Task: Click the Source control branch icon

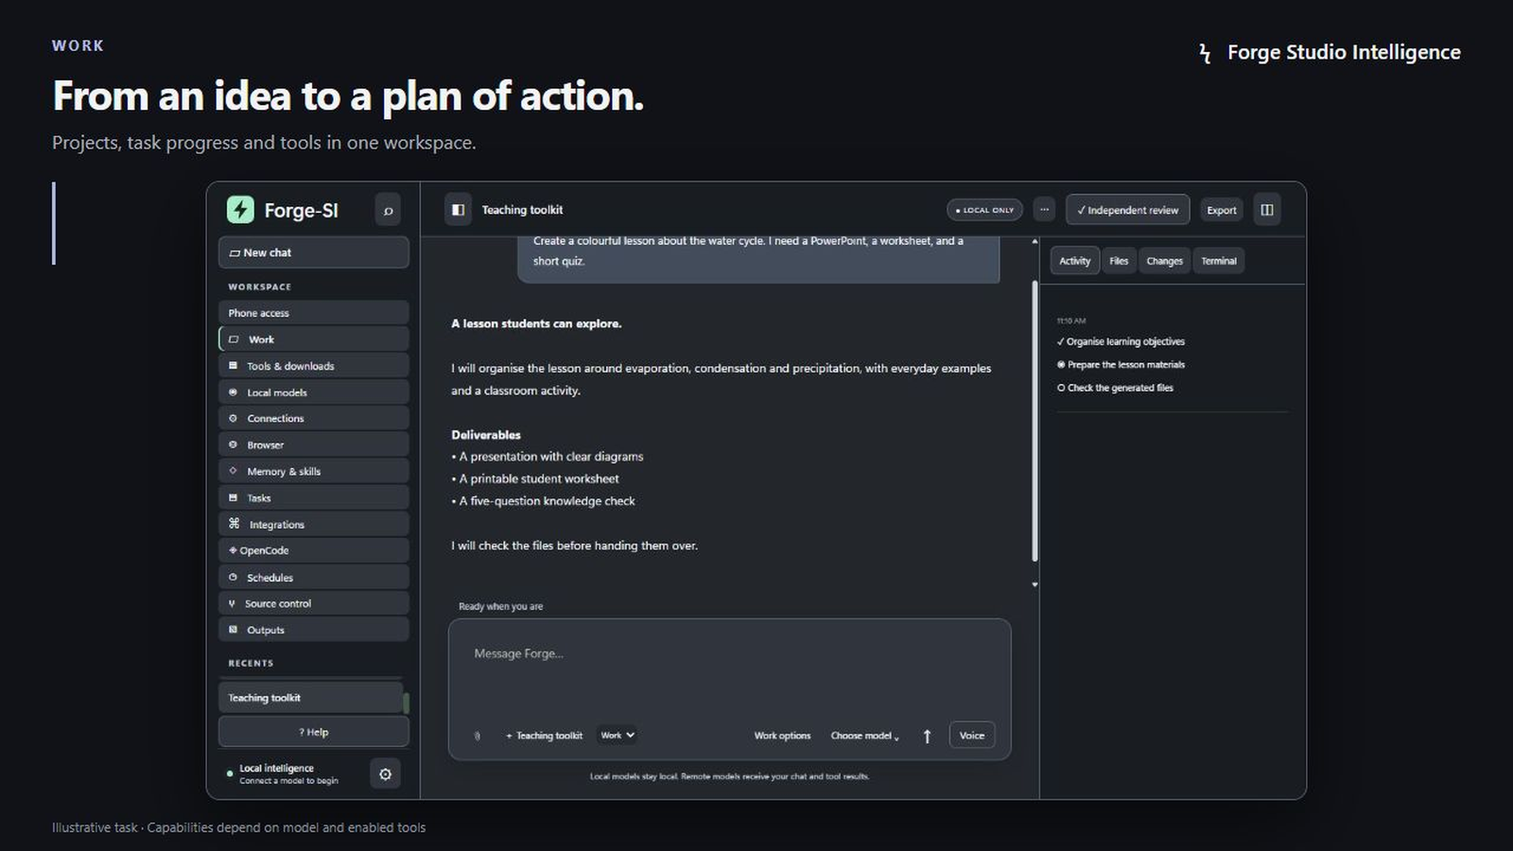Action: pos(232,603)
